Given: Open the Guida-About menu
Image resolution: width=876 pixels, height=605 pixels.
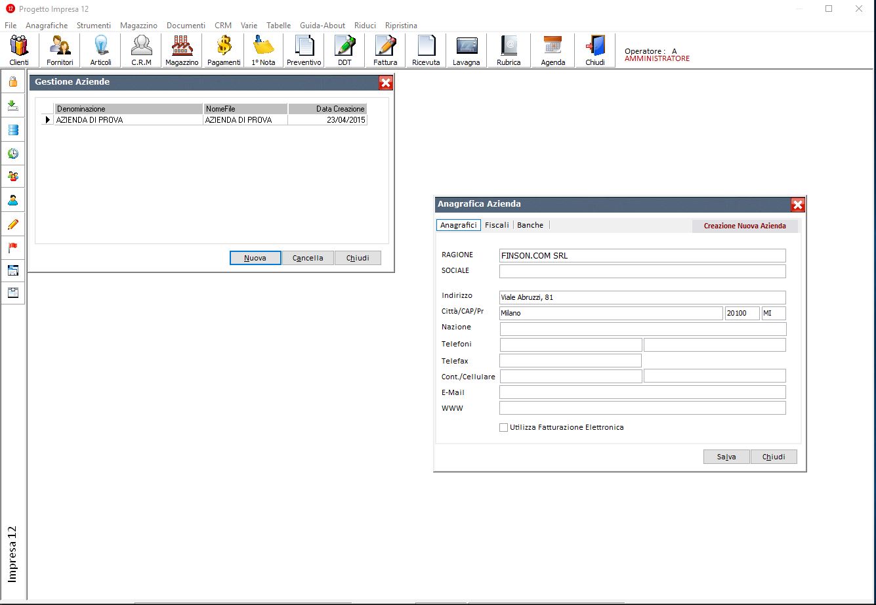Looking at the screenshot, I should coord(322,26).
